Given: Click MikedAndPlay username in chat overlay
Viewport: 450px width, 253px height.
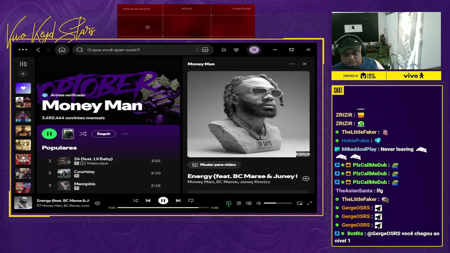Looking at the screenshot, I should 359,149.
